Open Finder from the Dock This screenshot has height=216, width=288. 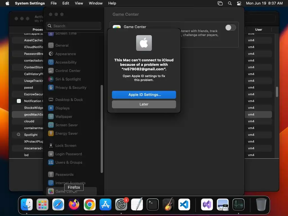tap(27, 204)
